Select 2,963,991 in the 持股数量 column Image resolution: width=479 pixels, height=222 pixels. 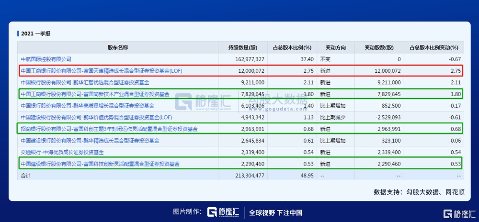(x=252, y=129)
